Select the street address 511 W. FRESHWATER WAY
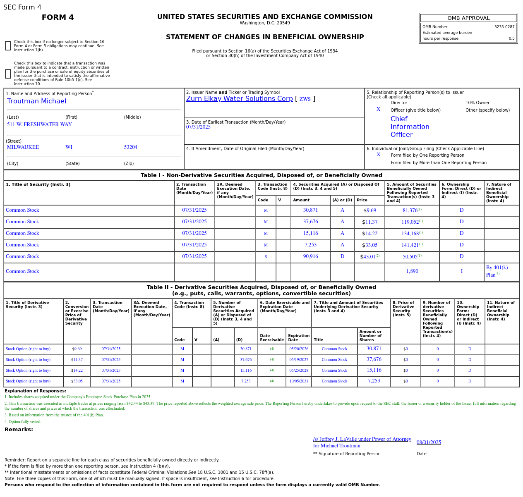523x497 pixels. point(39,124)
